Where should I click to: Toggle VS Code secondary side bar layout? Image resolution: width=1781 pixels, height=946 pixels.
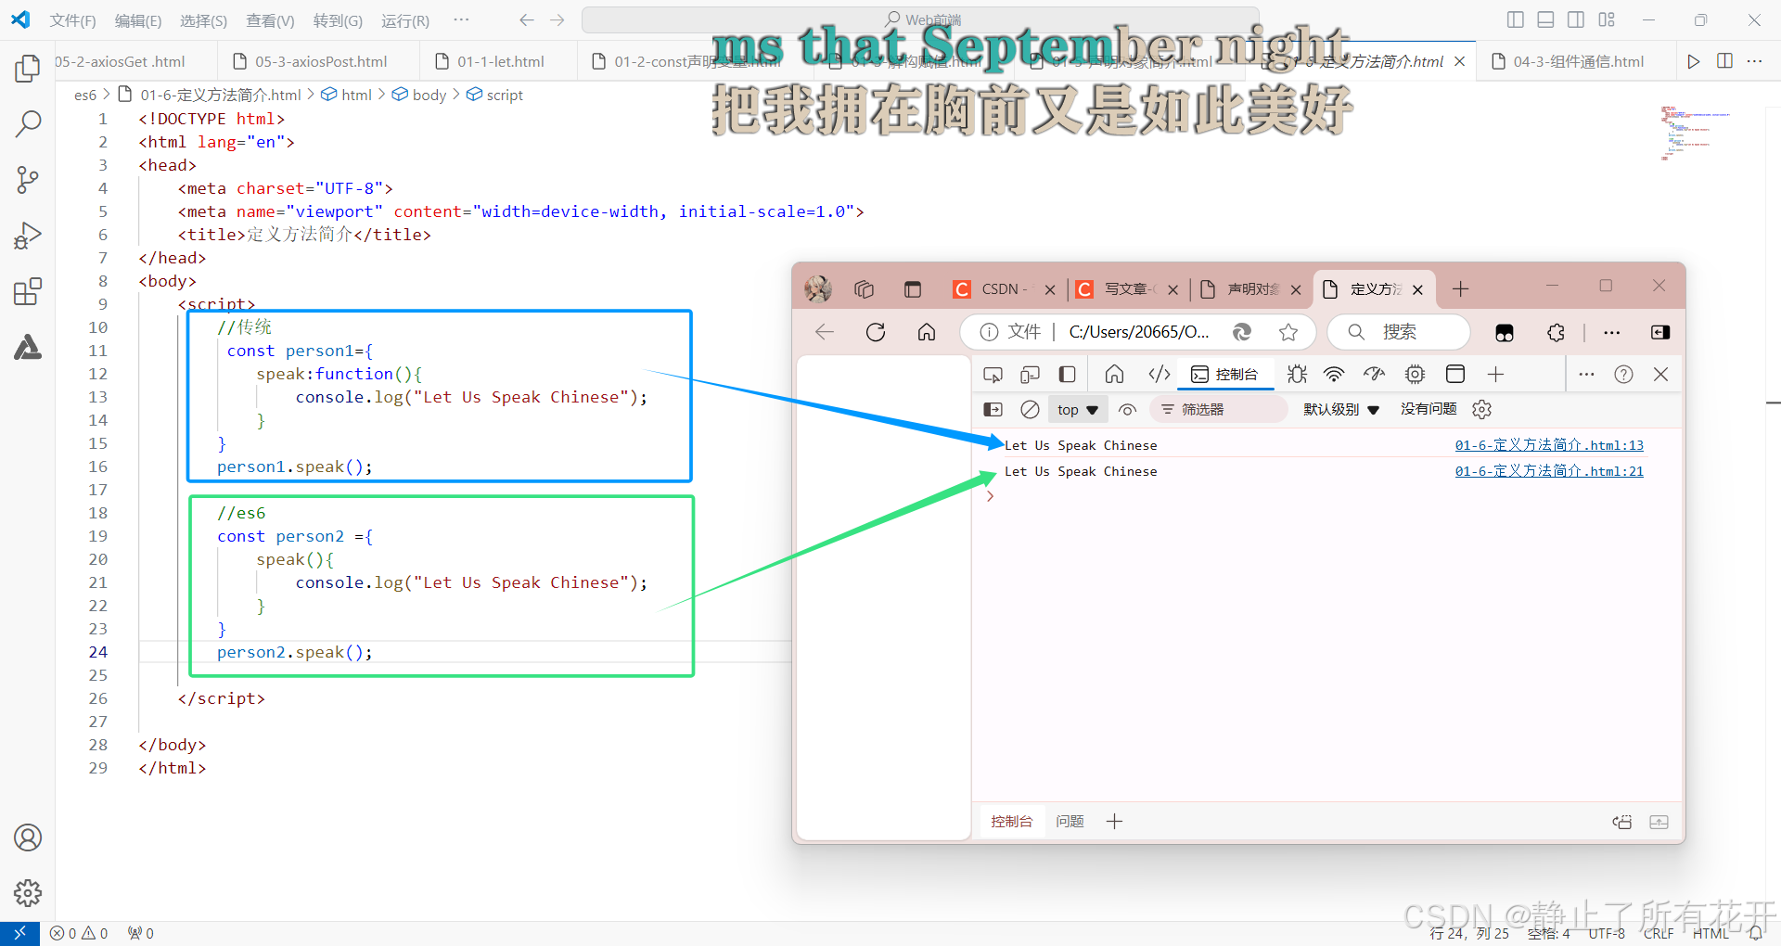(x=1576, y=19)
